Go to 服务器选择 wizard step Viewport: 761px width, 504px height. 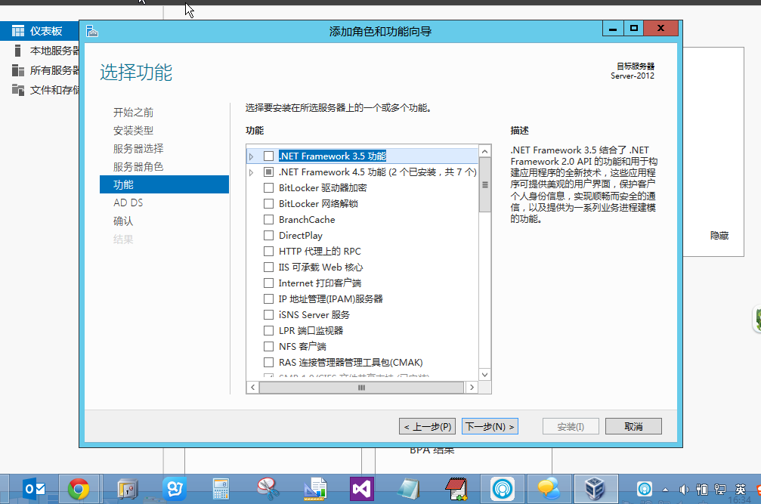(138, 148)
